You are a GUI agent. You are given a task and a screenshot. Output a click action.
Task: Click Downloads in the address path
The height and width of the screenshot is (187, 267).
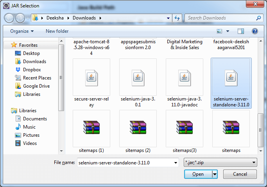point(84,18)
